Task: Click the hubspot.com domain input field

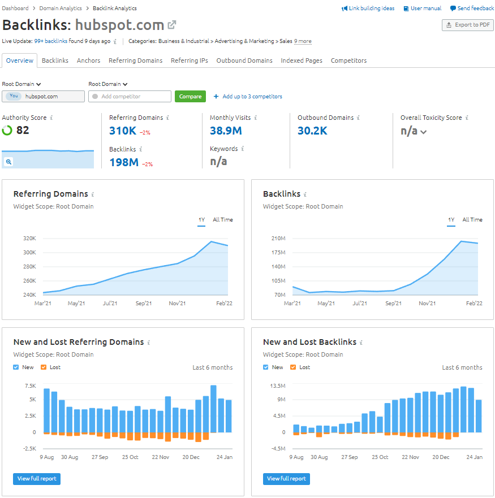Action: (43, 96)
